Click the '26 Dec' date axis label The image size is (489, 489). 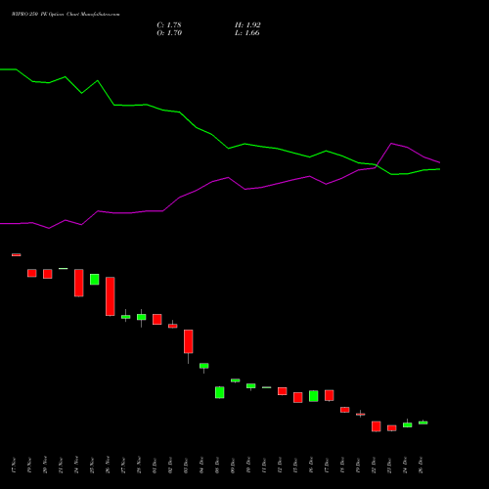[x=421, y=466]
